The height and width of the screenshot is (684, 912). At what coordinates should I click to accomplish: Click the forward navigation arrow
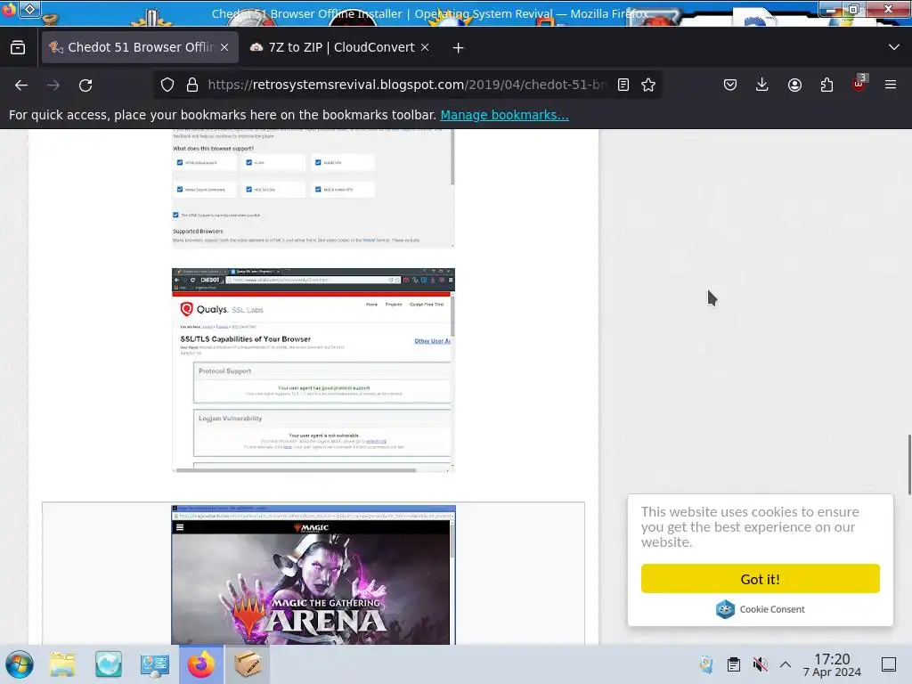coord(53,85)
